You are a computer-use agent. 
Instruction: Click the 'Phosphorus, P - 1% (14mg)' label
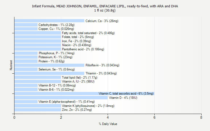pos(57,53)
